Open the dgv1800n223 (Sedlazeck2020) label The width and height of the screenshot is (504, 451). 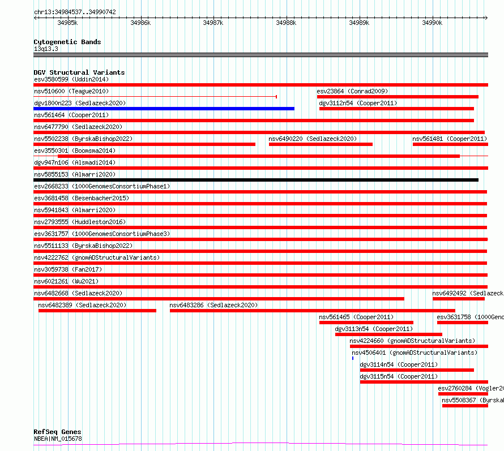(80, 103)
